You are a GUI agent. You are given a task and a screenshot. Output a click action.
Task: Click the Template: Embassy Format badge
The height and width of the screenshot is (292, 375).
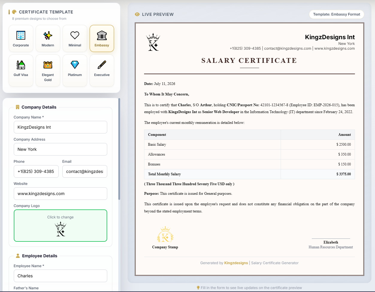[x=337, y=14]
